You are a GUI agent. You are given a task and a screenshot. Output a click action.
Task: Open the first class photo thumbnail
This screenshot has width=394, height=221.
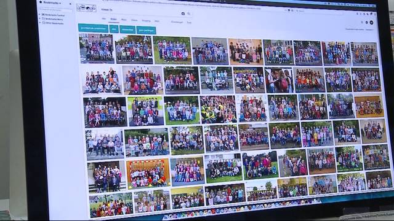pyautogui.click(x=97, y=48)
